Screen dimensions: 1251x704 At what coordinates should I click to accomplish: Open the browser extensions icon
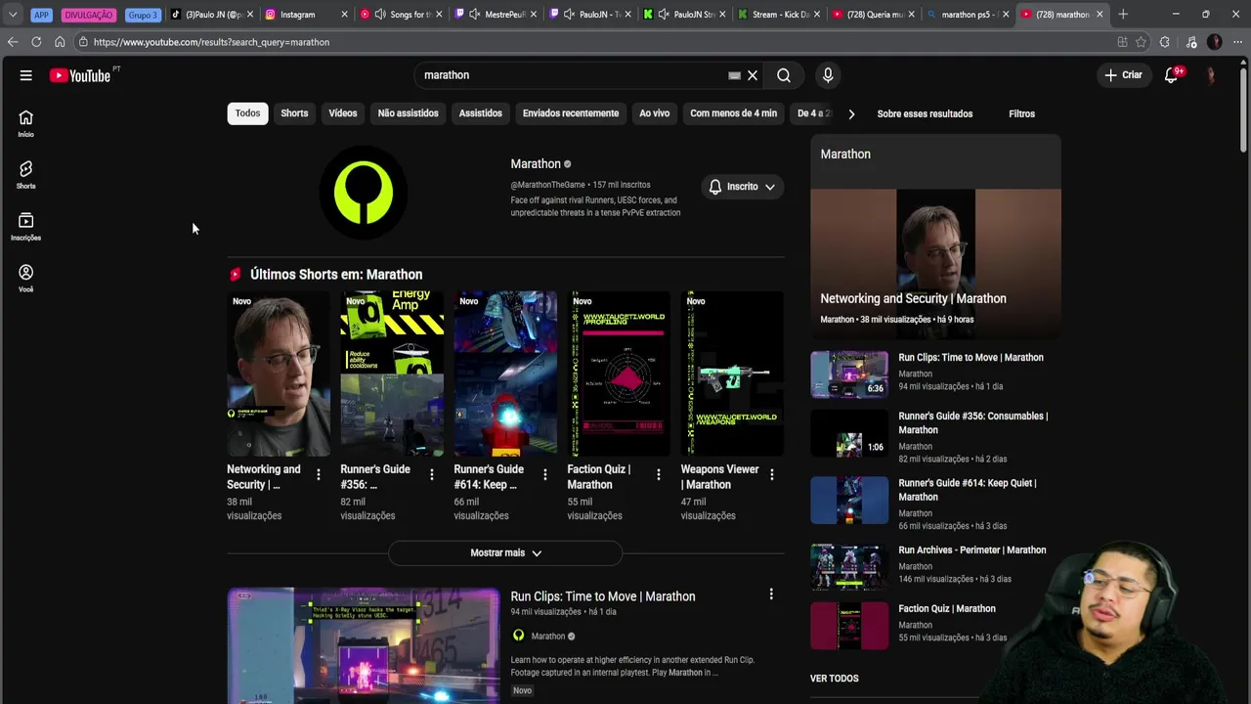(x=1164, y=42)
